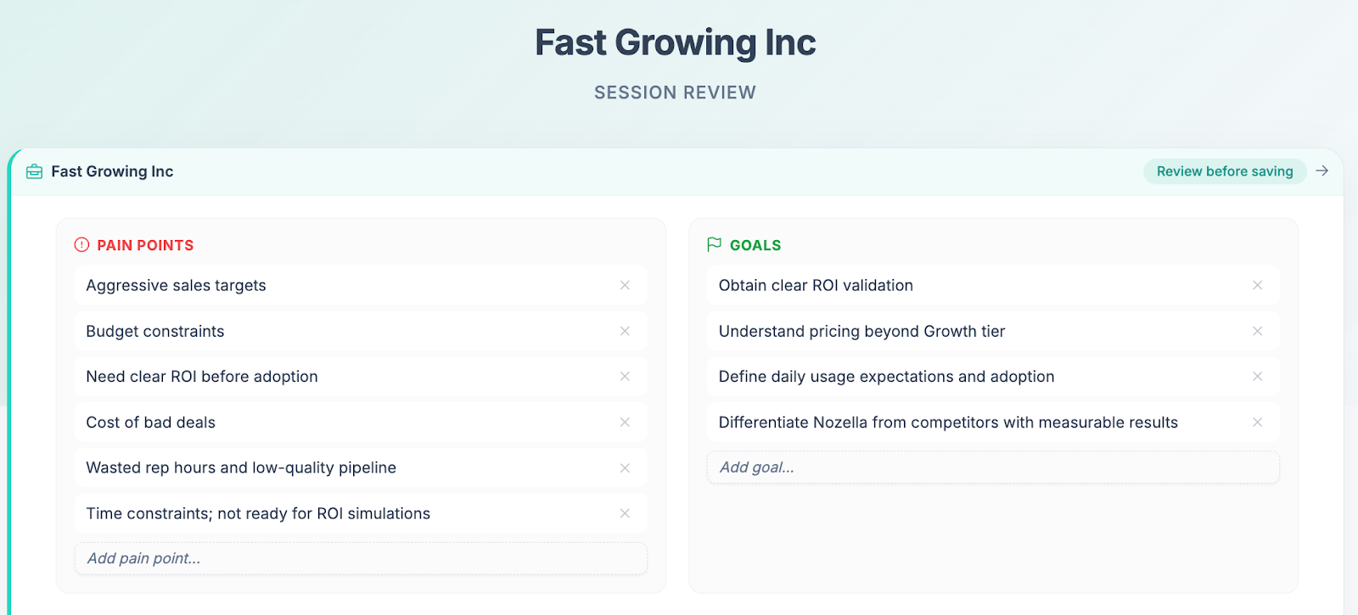Select the Obtain clear ROI validation text
1358x615 pixels.
coord(816,286)
